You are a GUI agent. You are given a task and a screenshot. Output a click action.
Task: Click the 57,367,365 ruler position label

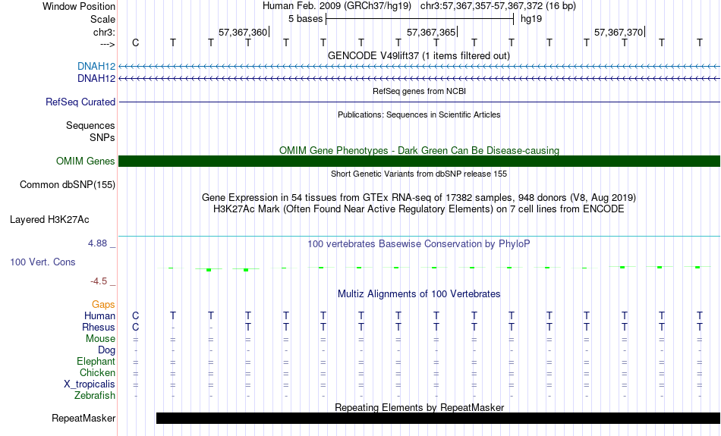[431, 32]
